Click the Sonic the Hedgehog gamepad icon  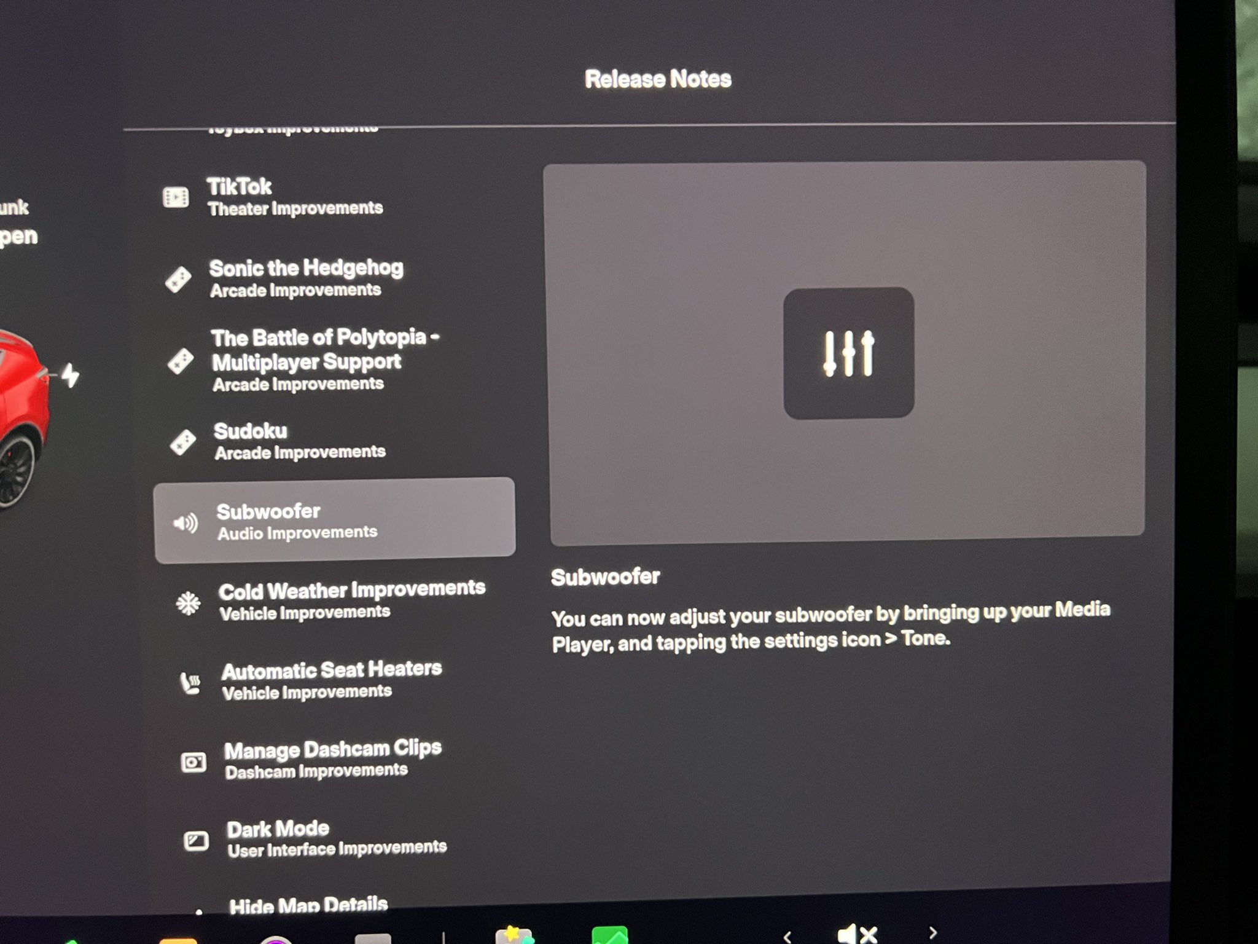pos(178,280)
